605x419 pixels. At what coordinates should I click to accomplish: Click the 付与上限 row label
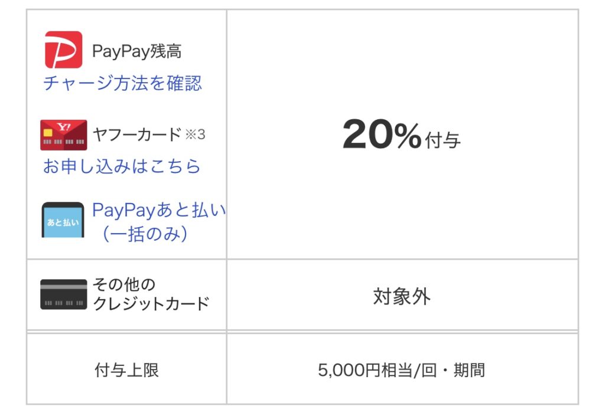click(126, 369)
